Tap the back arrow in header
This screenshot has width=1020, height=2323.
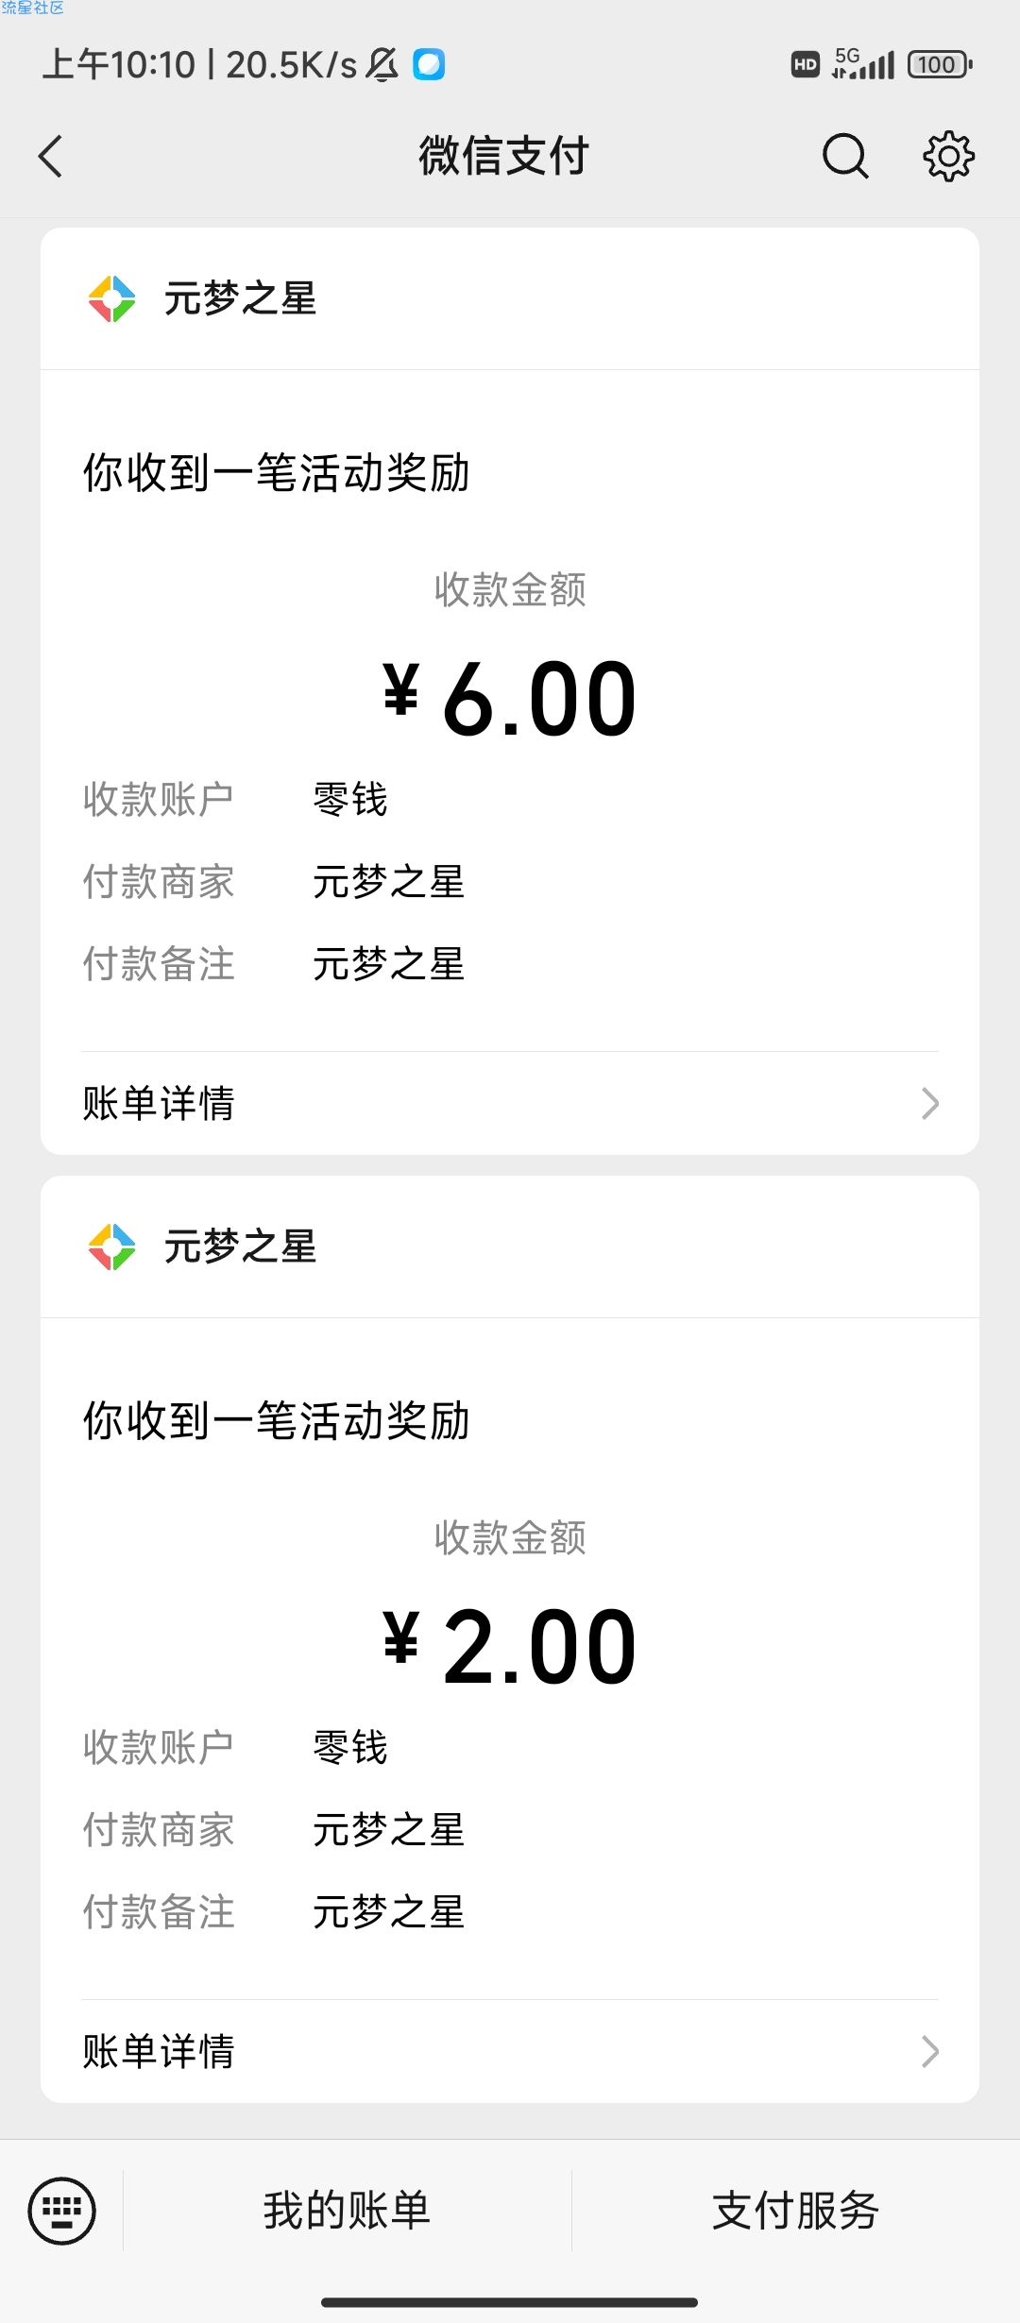51,156
